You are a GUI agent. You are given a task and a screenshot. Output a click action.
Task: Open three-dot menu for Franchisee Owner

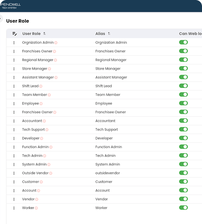click(14, 112)
